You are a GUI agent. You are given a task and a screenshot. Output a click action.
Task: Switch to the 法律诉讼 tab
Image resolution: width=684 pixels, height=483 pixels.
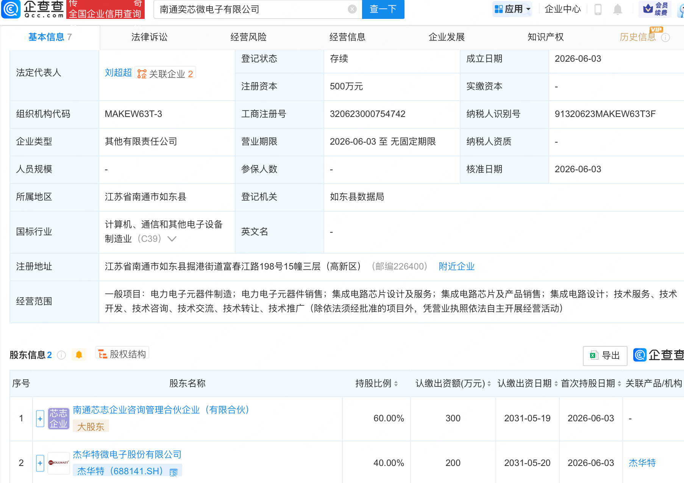pyautogui.click(x=149, y=37)
